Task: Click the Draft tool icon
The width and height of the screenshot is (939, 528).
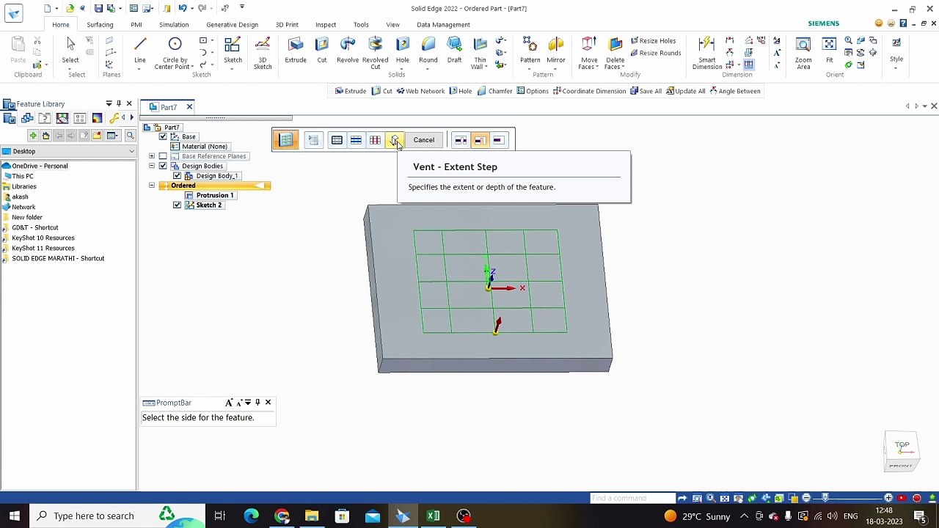Action: click(x=454, y=51)
